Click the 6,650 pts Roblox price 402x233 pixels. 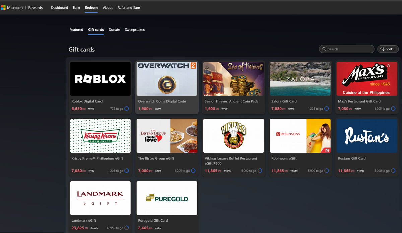click(x=79, y=109)
